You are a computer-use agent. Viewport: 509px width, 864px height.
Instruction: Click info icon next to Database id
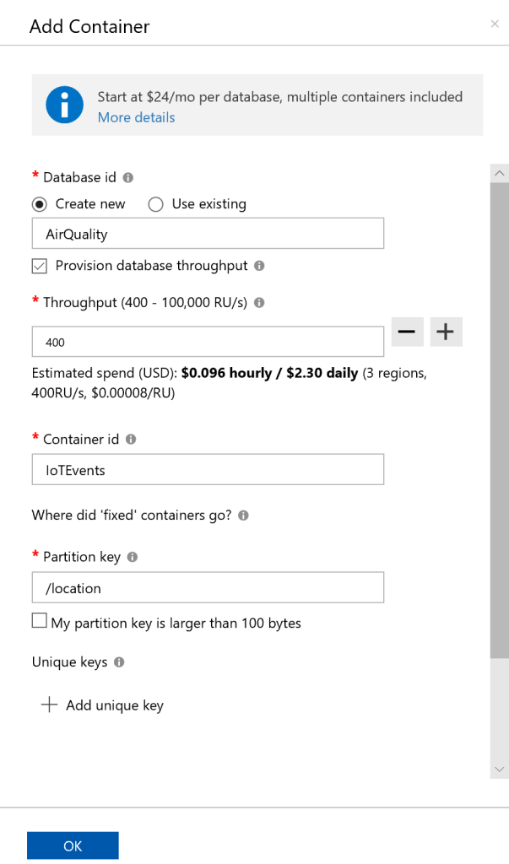tap(128, 178)
